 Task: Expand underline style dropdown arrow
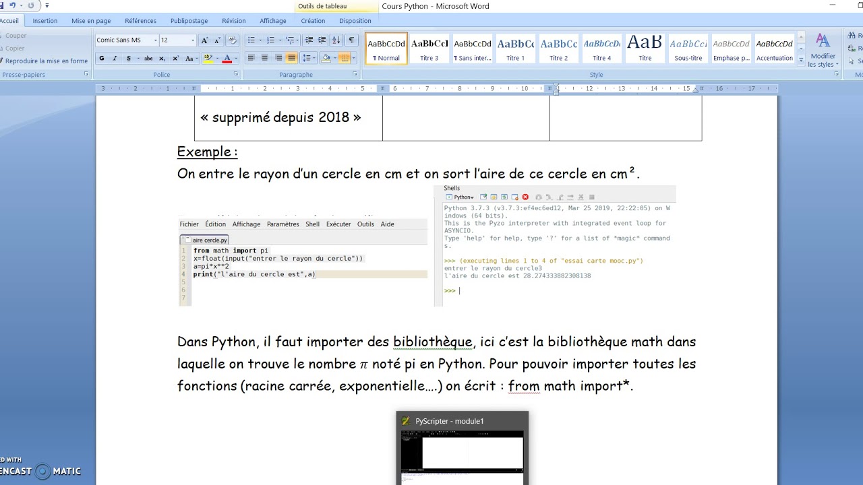click(138, 59)
